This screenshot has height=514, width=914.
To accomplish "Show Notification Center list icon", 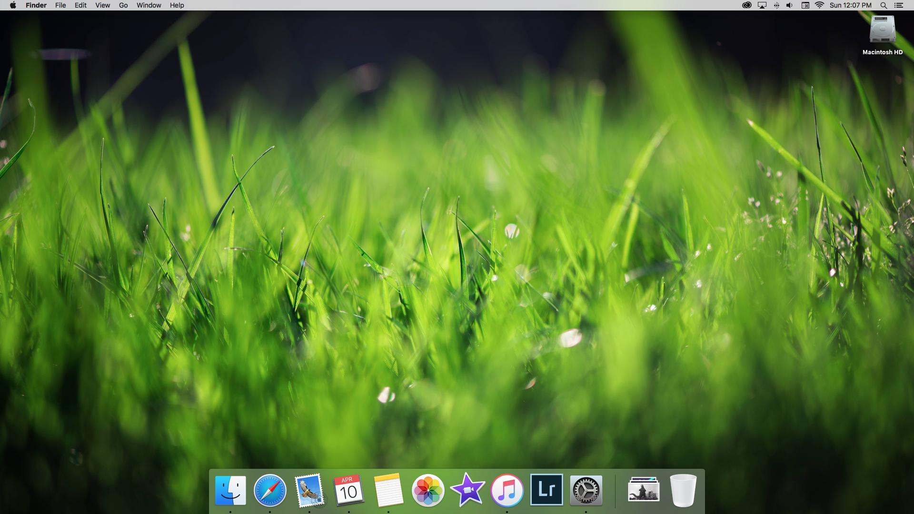I will [x=899, y=5].
